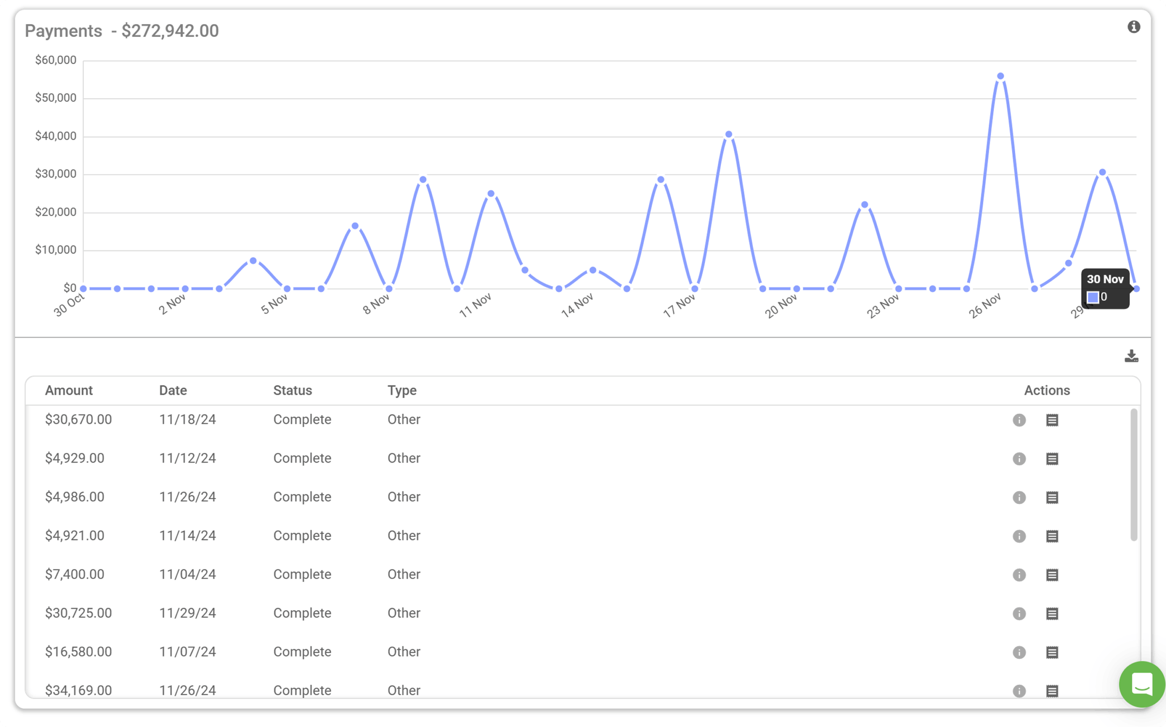Click the payments table scrollbar thumb

coord(1134,475)
